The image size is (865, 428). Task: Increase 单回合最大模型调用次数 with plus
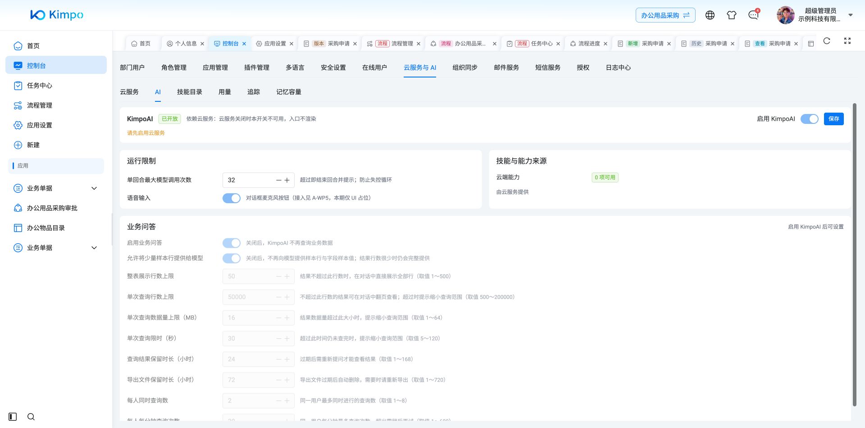(287, 180)
